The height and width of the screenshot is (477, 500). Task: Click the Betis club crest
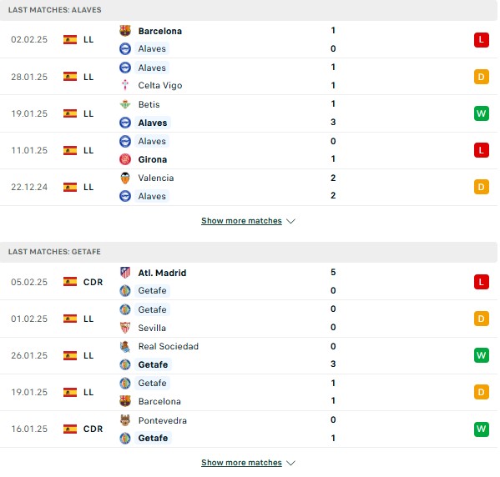(125, 104)
